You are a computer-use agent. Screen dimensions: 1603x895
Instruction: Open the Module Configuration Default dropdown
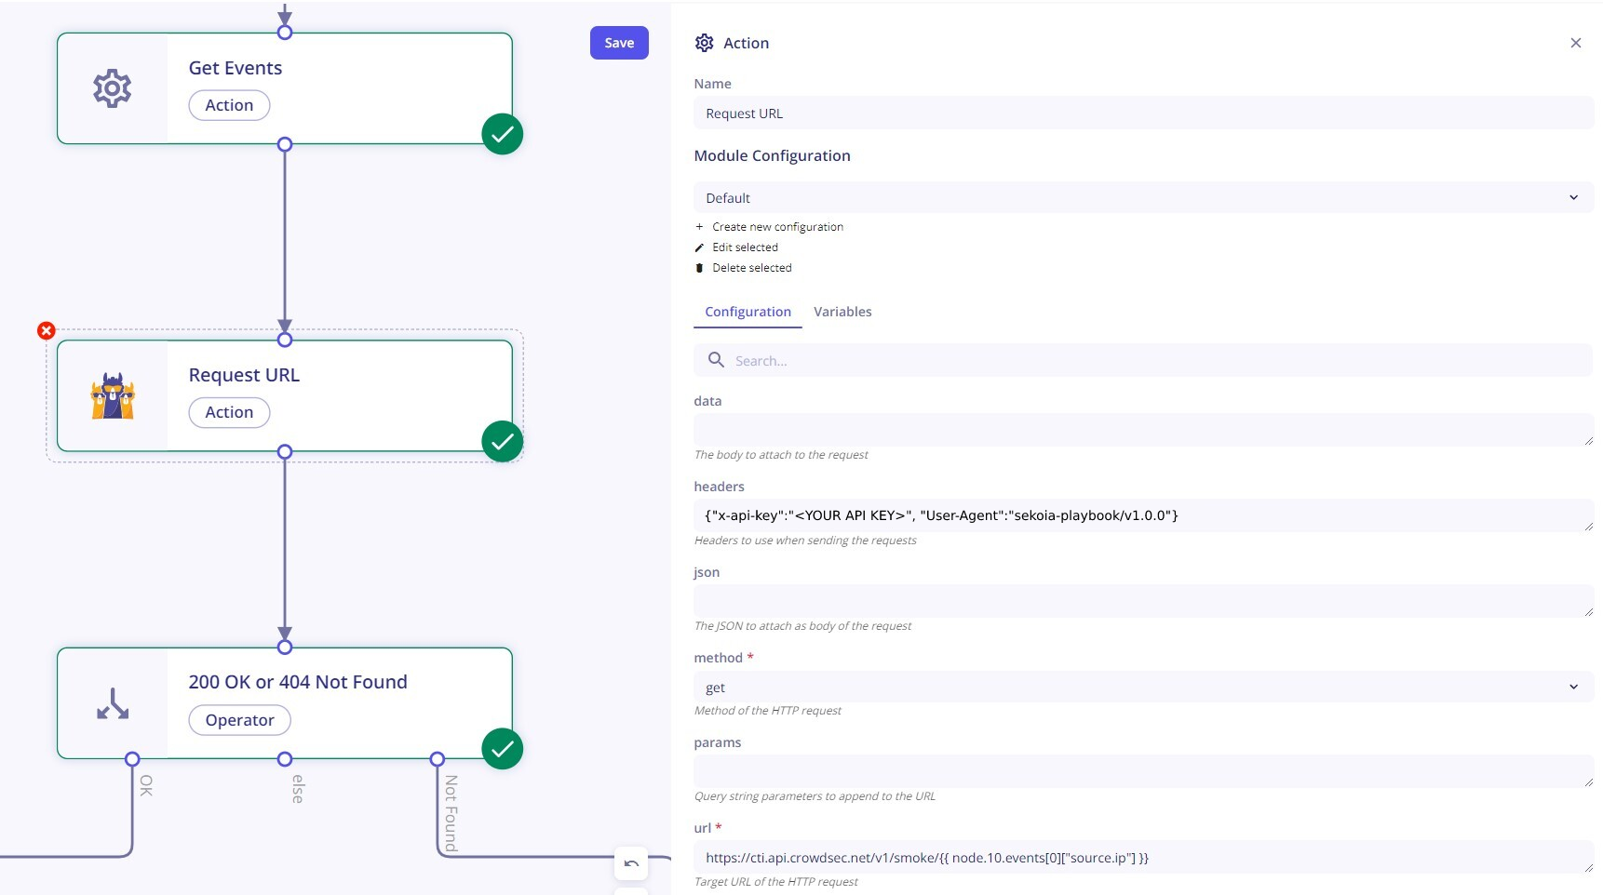tap(1142, 198)
